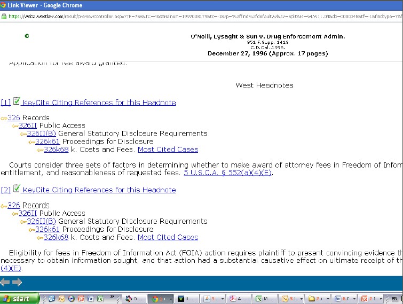Click the secure padlock icon in address bar
Screen dimensions: 403x304
4,16
